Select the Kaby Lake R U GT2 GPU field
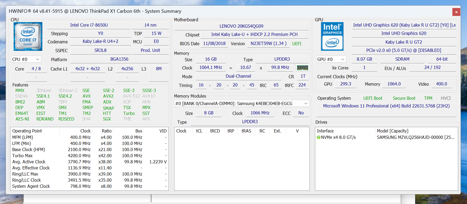The height and width of the screenshot is (204, 467). click(x=404, y=42)
